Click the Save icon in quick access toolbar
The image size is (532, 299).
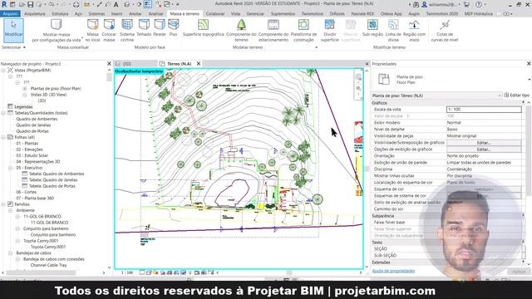point(30,4)
